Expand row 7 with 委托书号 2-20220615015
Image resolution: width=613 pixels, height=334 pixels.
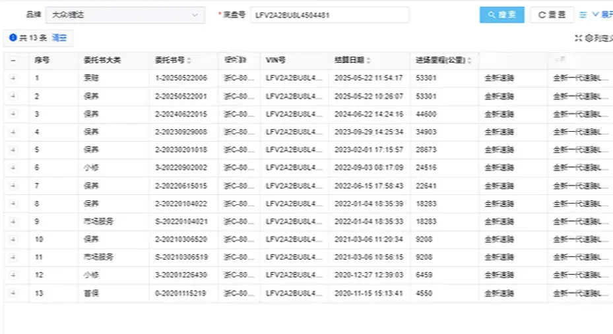click(13, 186)
